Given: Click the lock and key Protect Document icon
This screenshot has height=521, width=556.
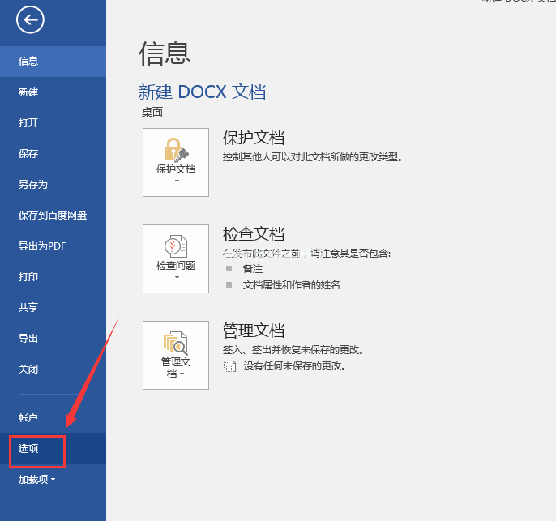Looking at the screenshot, I should pos(175,150).
